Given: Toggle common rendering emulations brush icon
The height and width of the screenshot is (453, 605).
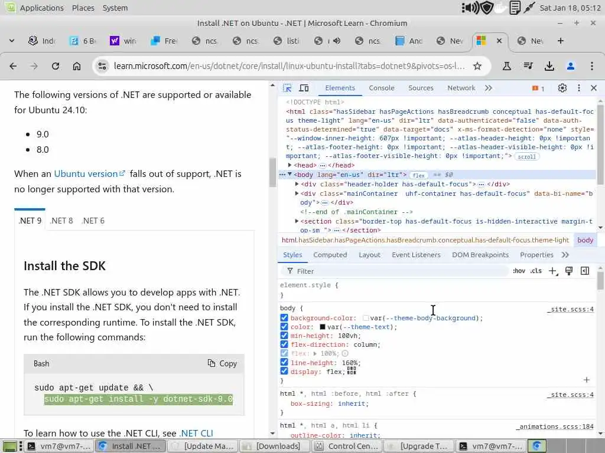Looking at the screenshot, I should tap(569, 271).
